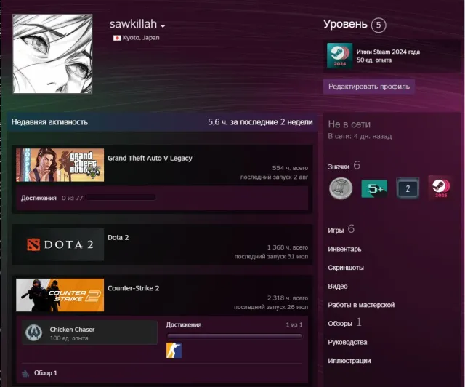Select the "554 ч. всего" playtime text
Viewport: 465px width, 387px height.
tap(290, 168)
